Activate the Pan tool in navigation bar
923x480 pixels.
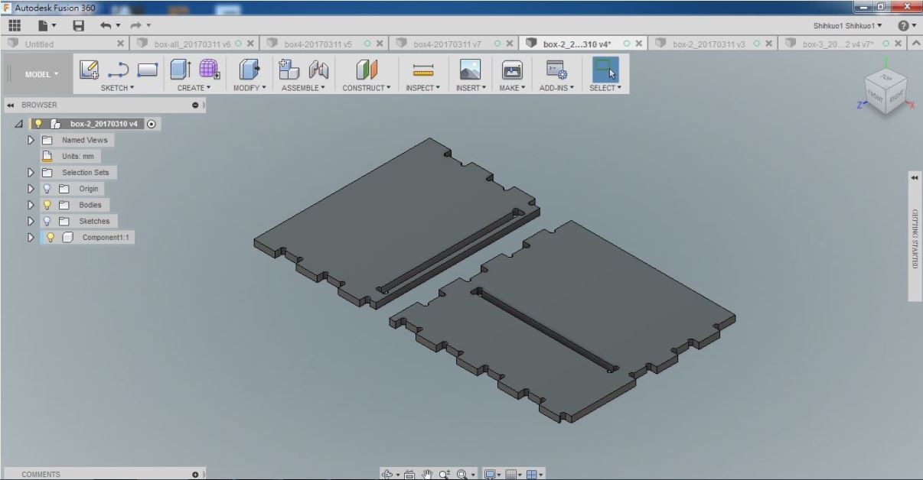point(428,474)
